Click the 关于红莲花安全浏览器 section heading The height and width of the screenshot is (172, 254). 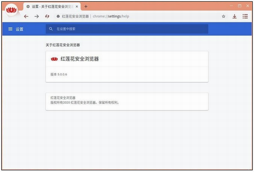[63, 45]
